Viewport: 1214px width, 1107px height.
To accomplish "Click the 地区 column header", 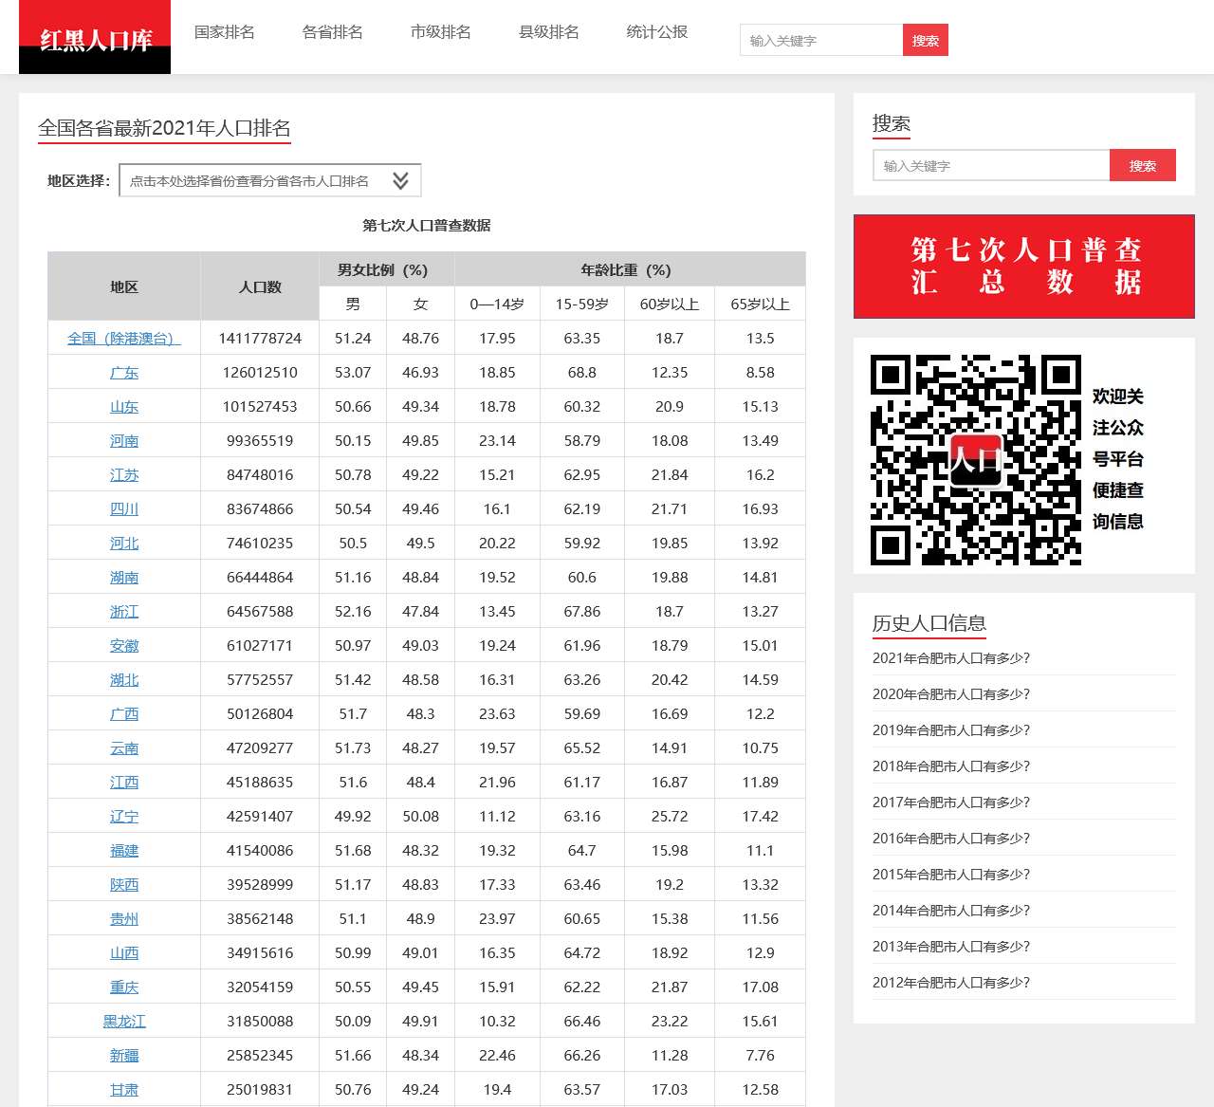I will tap(124, 286).
